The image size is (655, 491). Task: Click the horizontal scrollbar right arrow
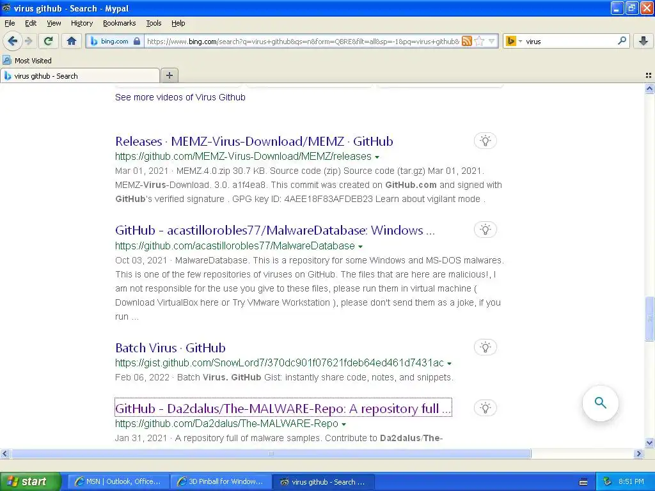pyautogui.click(x=638, y=453)
